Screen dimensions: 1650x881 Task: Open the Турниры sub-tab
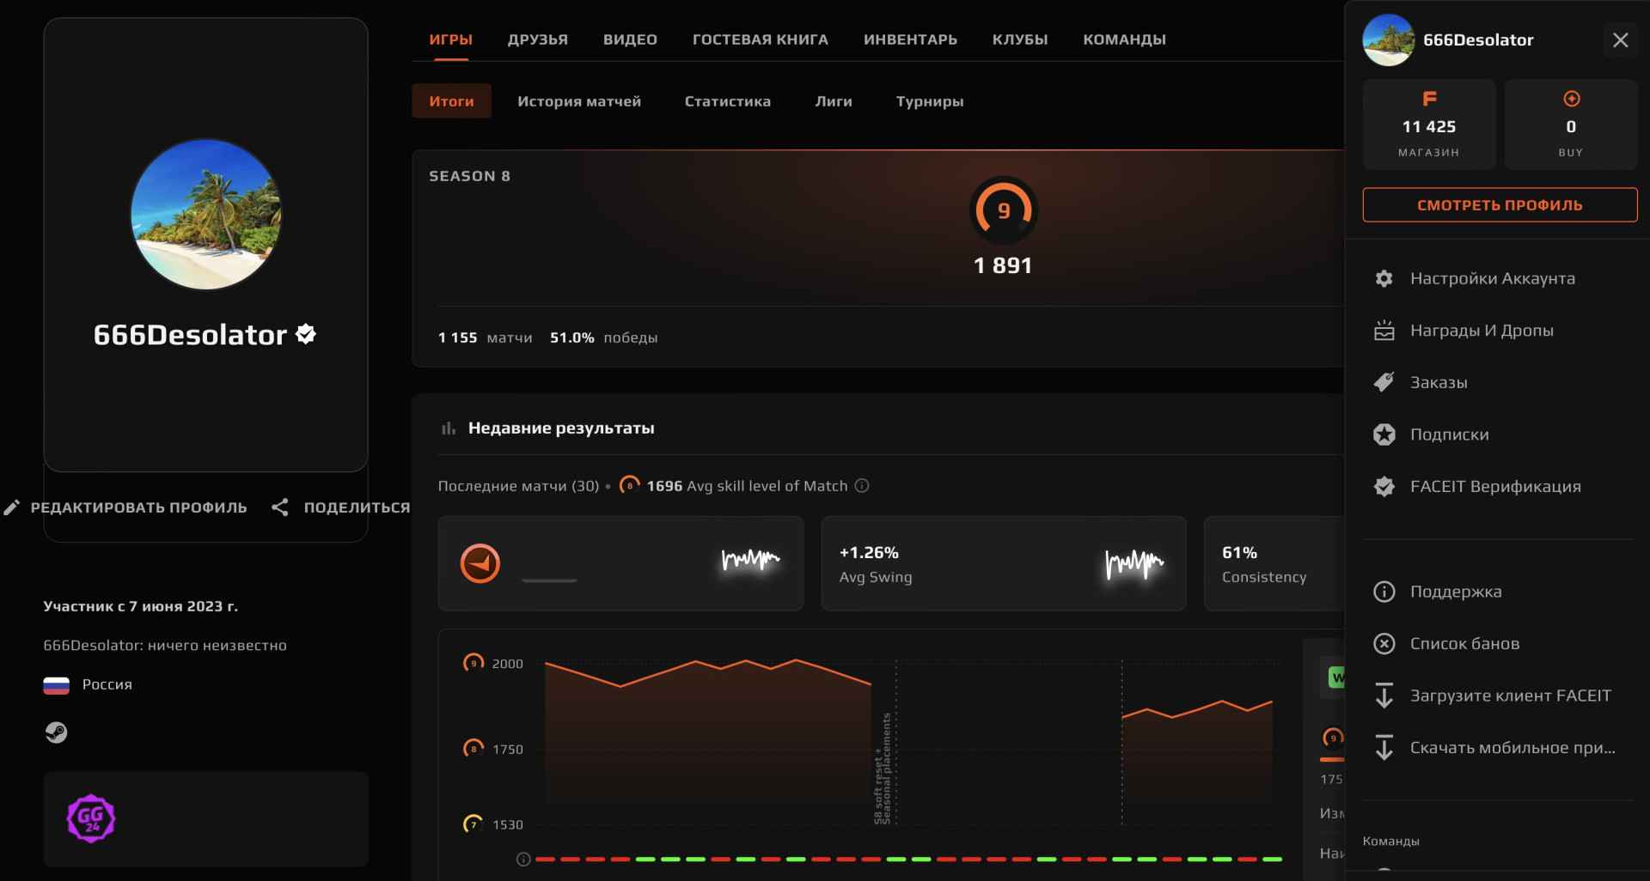pyautogui.click(x=930, y=101)
